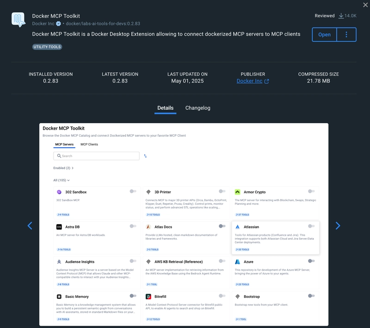This screenshot has width=370, height=328.
Task: Open the three-dot more options menu
Action: point(346,34)
